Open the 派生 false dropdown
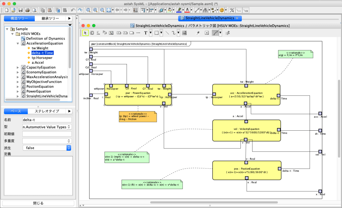This screenshot has height=208, width=342. 47,148
